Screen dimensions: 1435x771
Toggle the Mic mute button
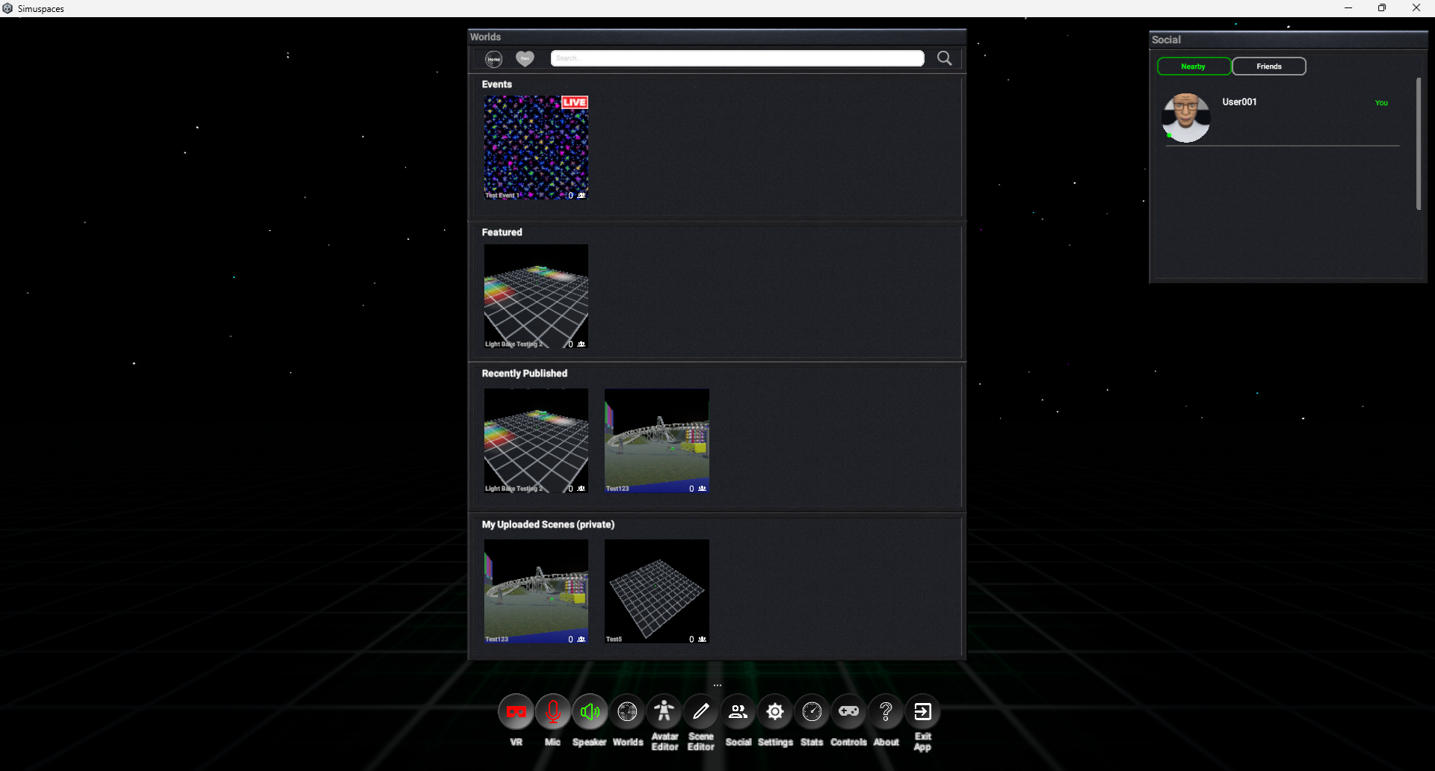pos(553,712)
